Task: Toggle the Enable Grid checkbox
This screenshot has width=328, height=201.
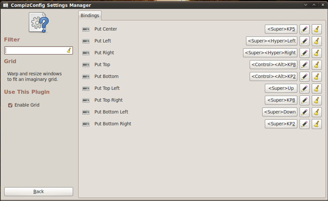Action: pyautogui.click(x=10, y=105)
